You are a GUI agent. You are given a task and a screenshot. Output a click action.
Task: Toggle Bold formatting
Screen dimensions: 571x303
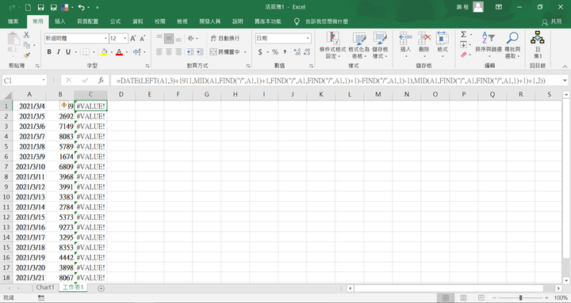point(49,52)
